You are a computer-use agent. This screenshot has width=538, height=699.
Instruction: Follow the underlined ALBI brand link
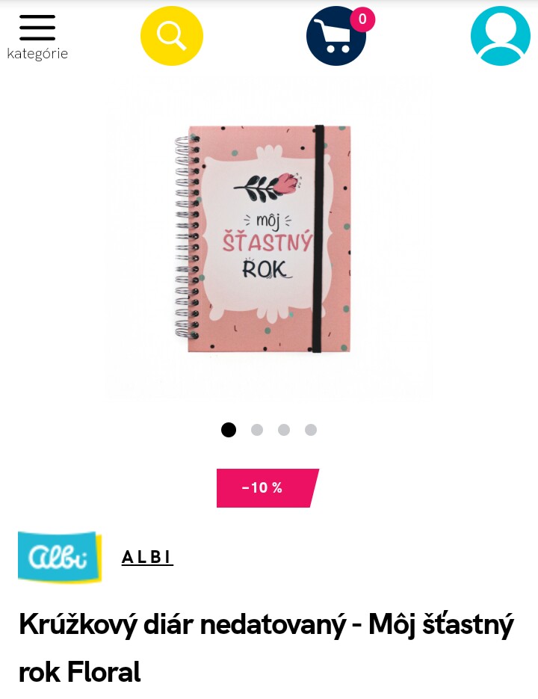[x=147, y=557]
